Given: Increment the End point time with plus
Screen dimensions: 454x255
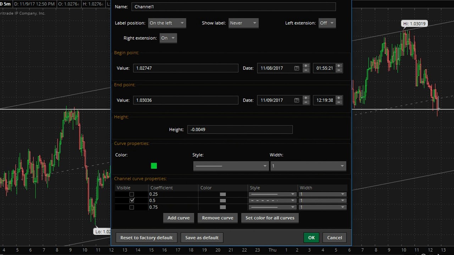Looking at the screenshot, I should click(x=339, y=98).
